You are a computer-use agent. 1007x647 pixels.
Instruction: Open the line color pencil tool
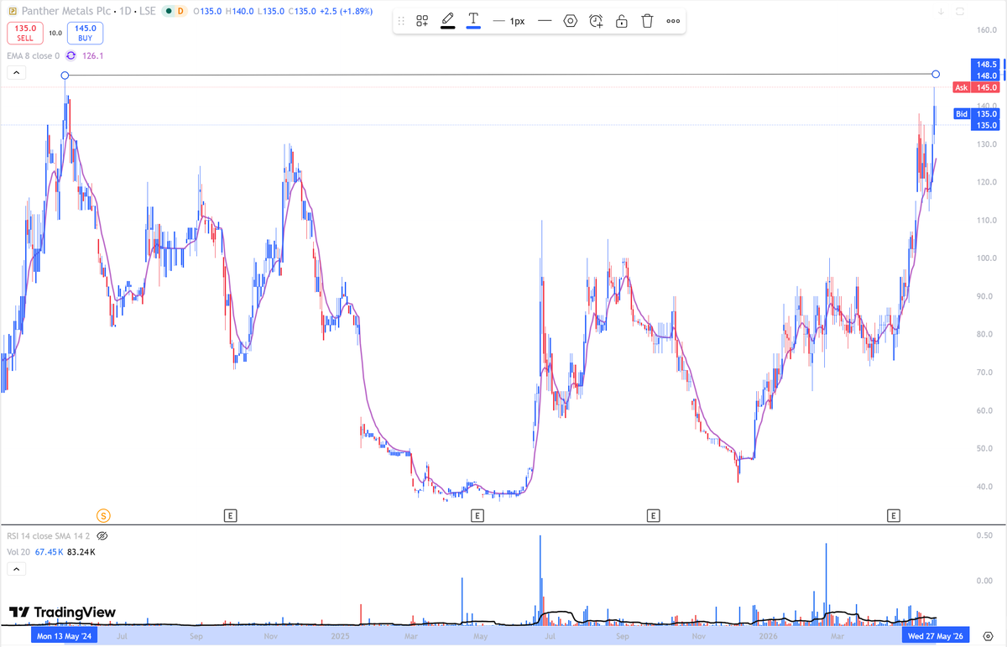[x=447, y=20]
